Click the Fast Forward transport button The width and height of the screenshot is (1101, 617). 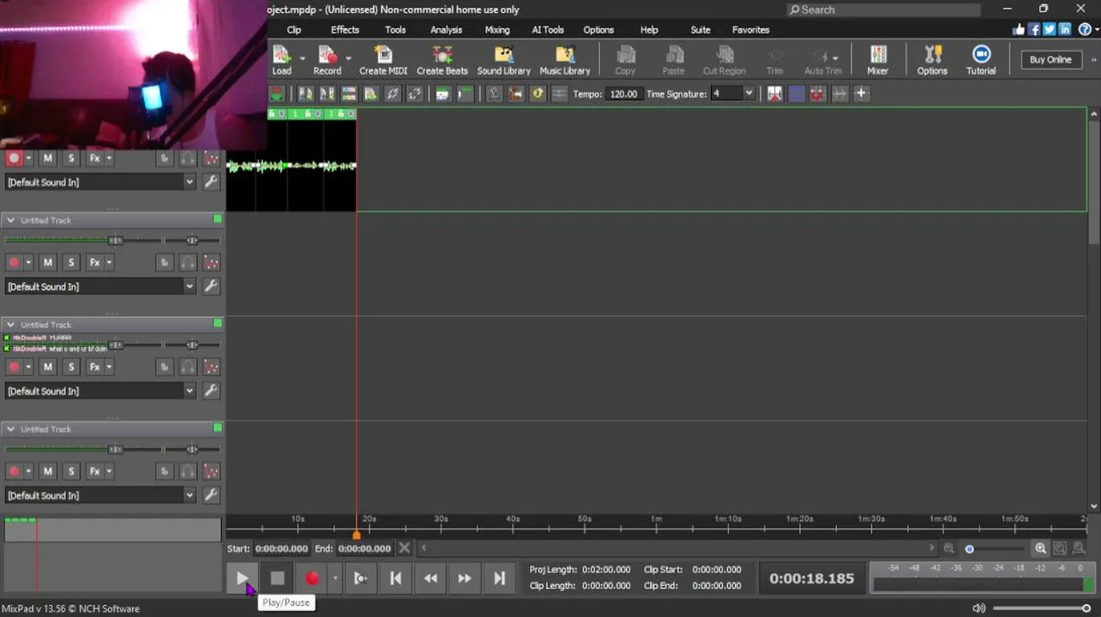coord(464,578)
